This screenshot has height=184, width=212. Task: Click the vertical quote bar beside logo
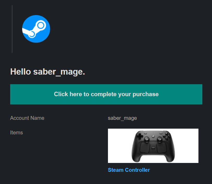click(x=12, y=29)
